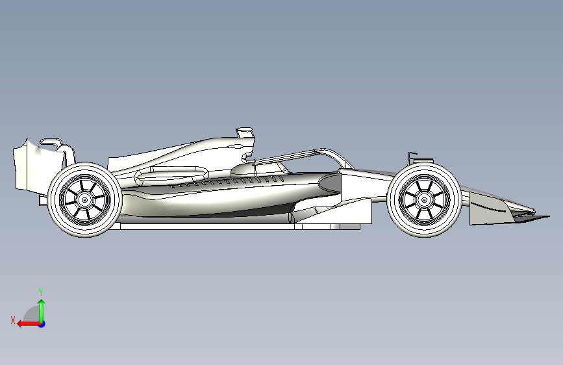
Task: Click the green Y axis arrow of the triad
Action: click(x=42, y=310)
